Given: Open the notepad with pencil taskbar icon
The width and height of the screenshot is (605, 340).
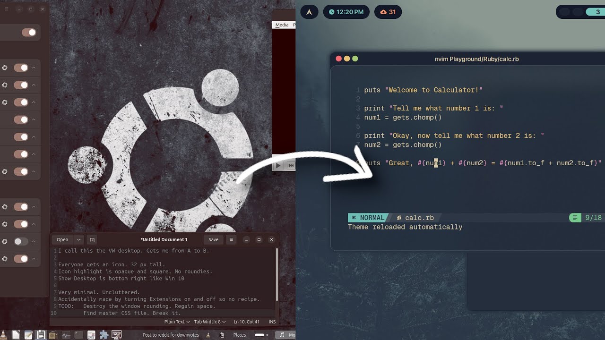Looking at the screenshot, I should tap(28, 335).
